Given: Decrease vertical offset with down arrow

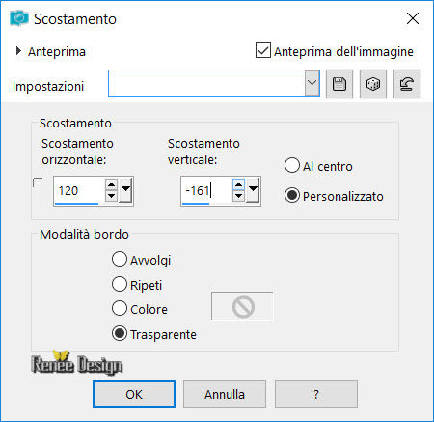Looking at the screenshot, I should click(x=238, y=196).
